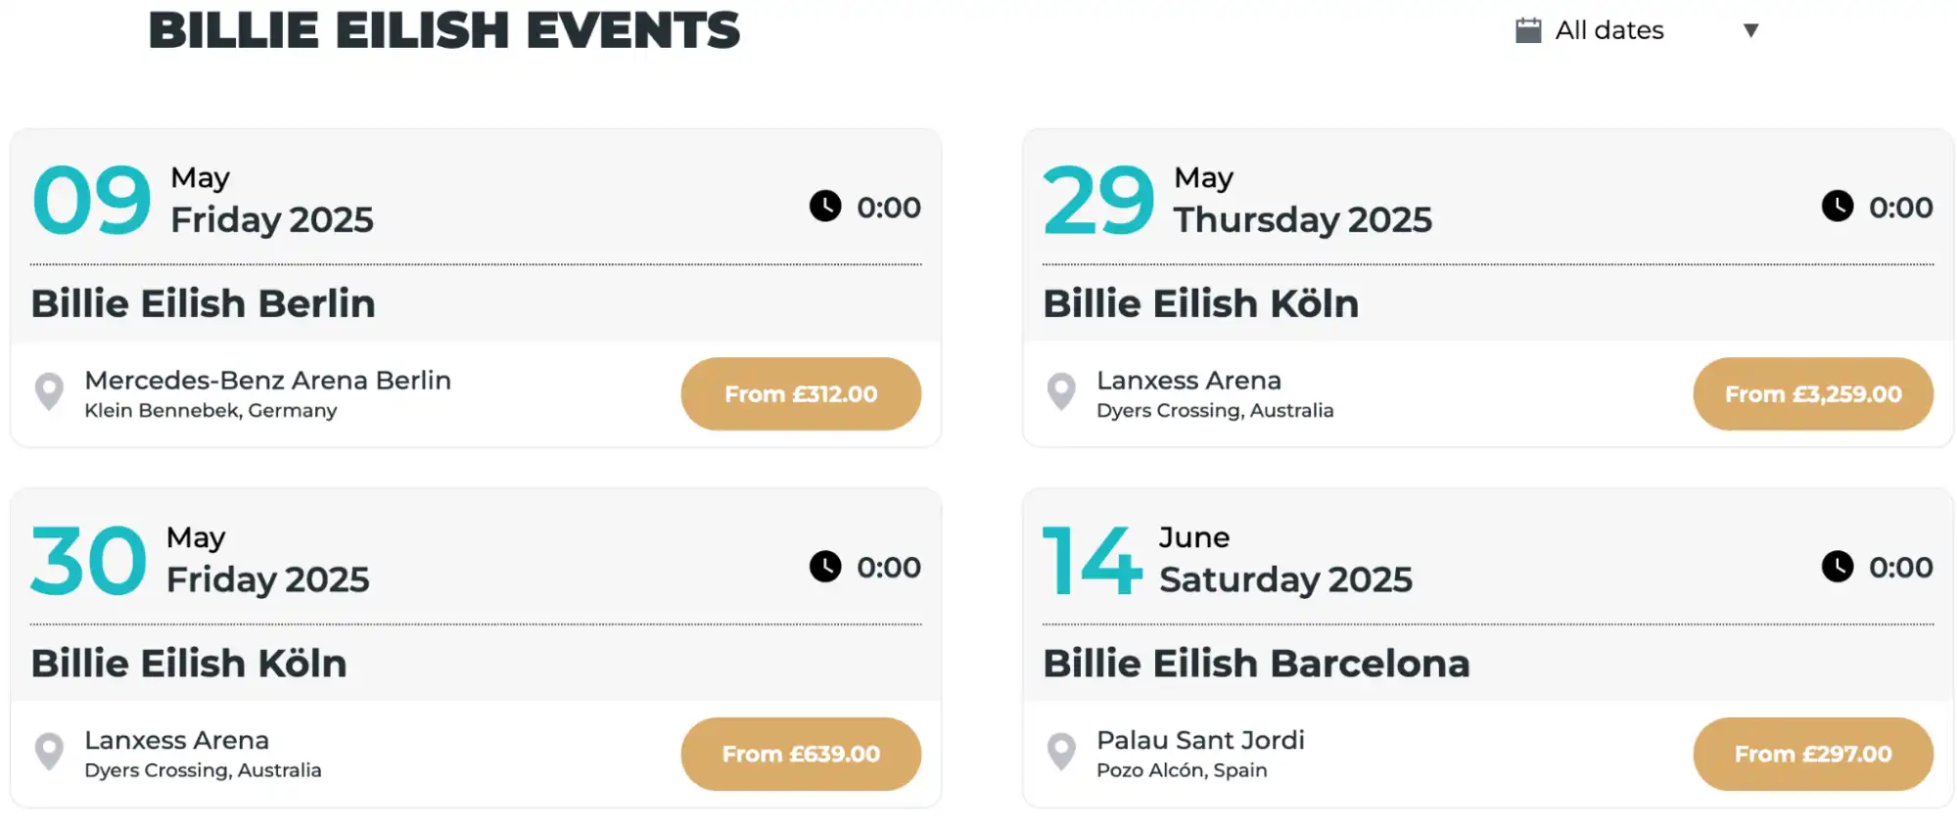Click the clock icon on the June 14 Barcelona event
The image size is (1957, 829).
(x=1836, y=567)
